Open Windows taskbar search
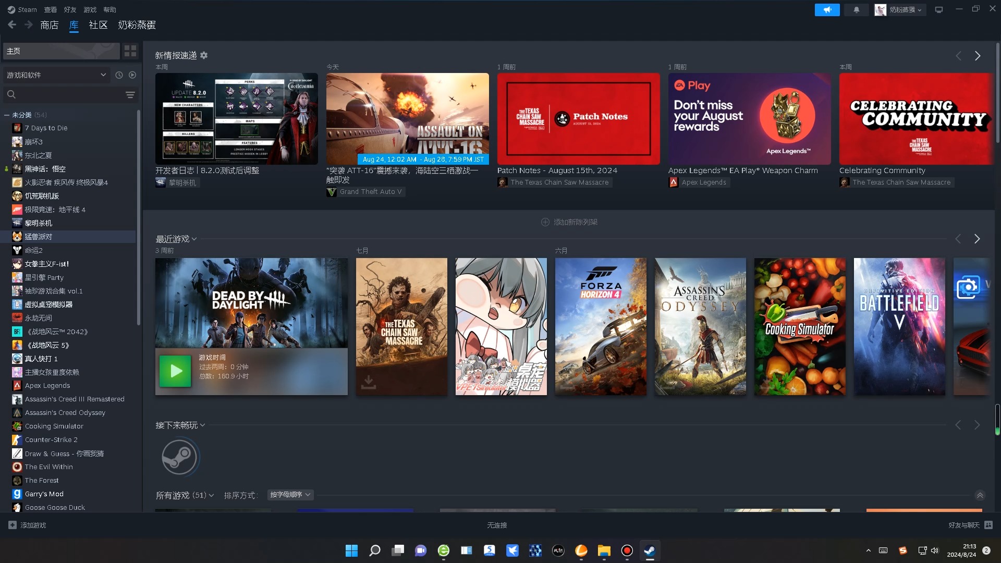1001x563 pixels. tap(374, 550)
